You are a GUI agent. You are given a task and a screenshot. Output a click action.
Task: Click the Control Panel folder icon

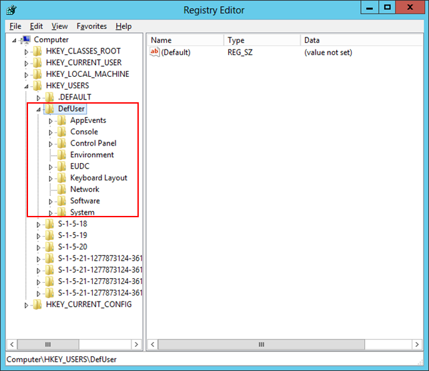(x=62, y=144)
